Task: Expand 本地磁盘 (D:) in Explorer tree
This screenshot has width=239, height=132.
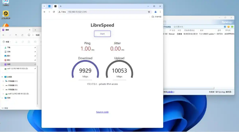Action: click(3, 85)
